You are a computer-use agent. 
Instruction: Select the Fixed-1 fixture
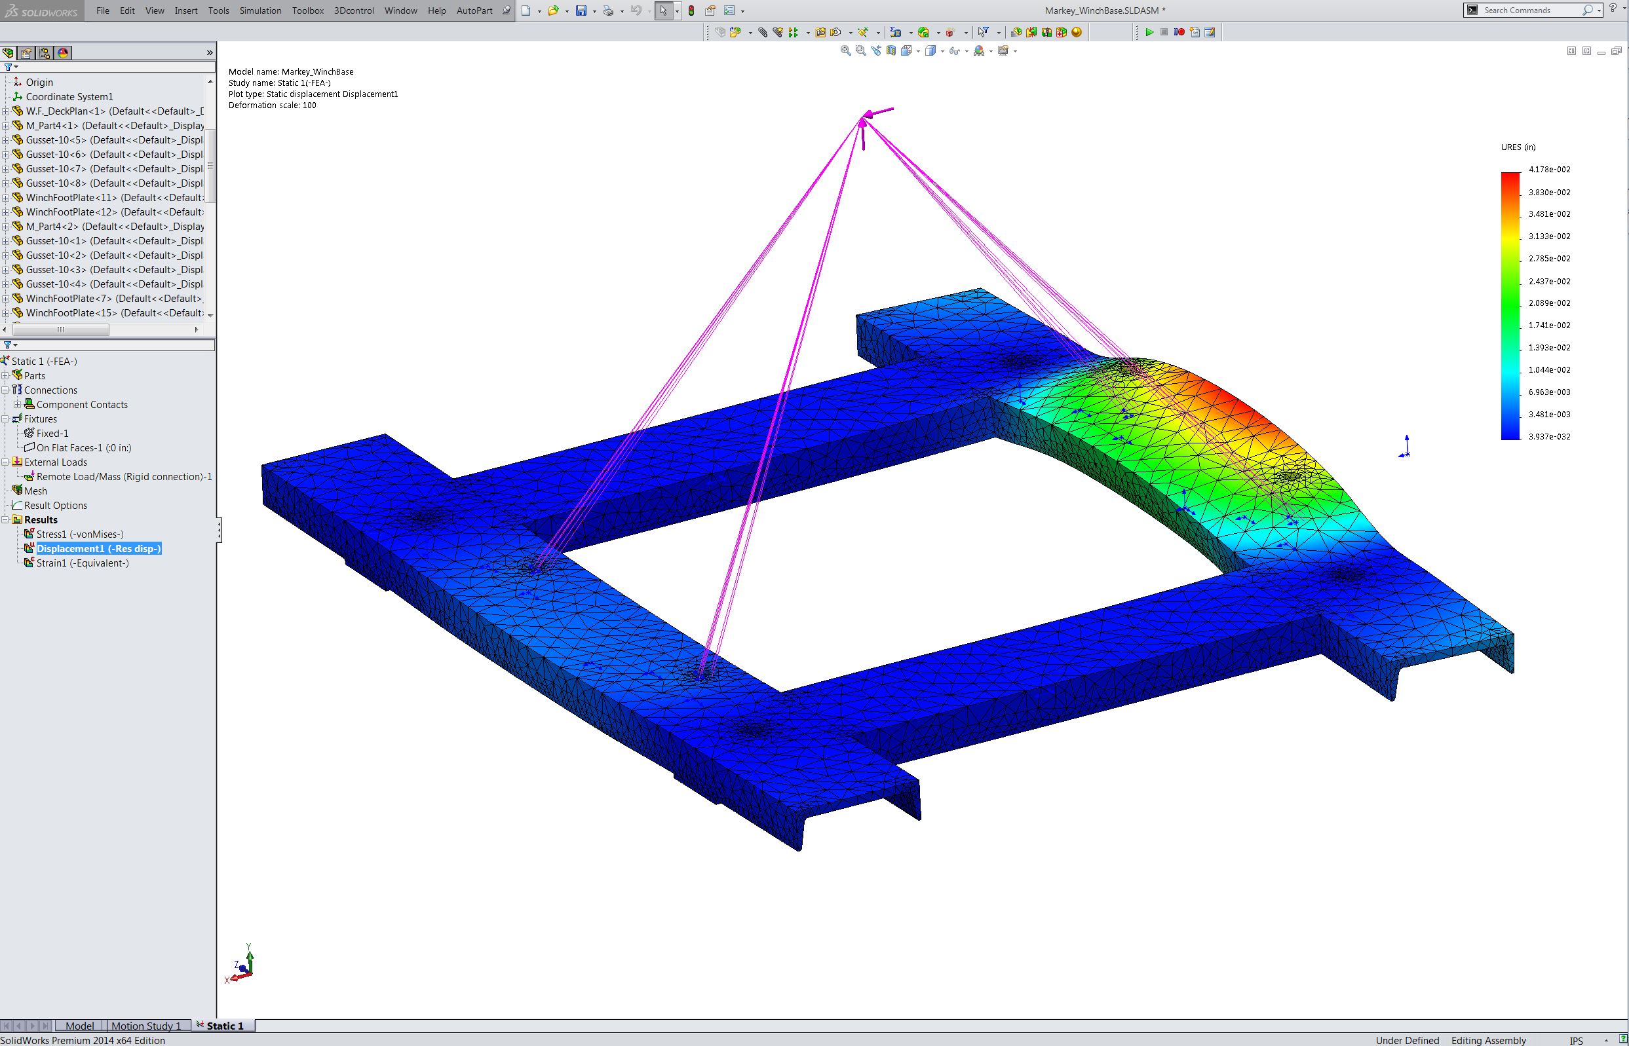(x=52, y=434)
